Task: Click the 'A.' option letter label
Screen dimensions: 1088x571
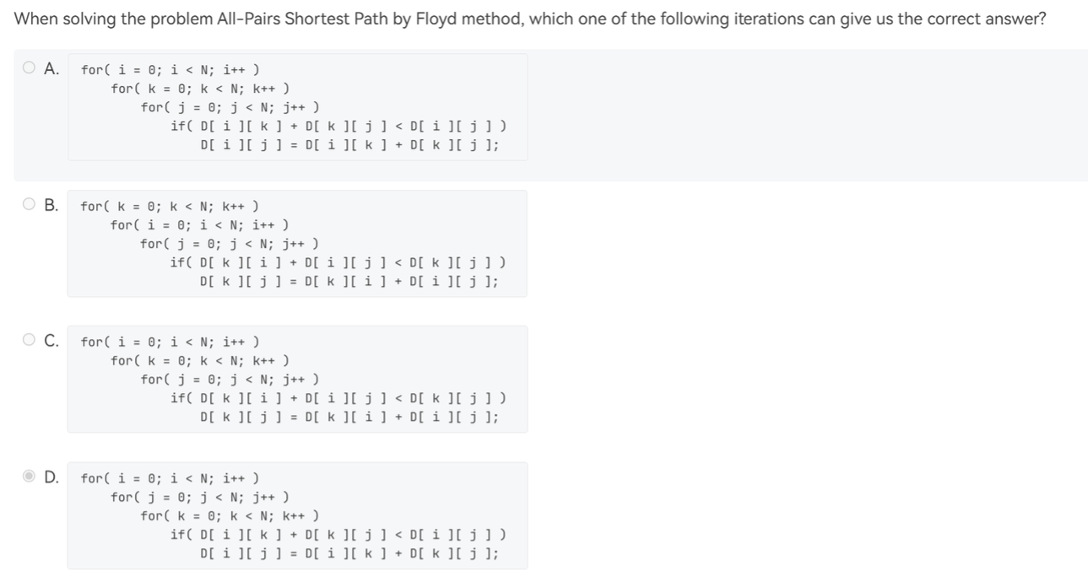Action: [x=51, y=68]
